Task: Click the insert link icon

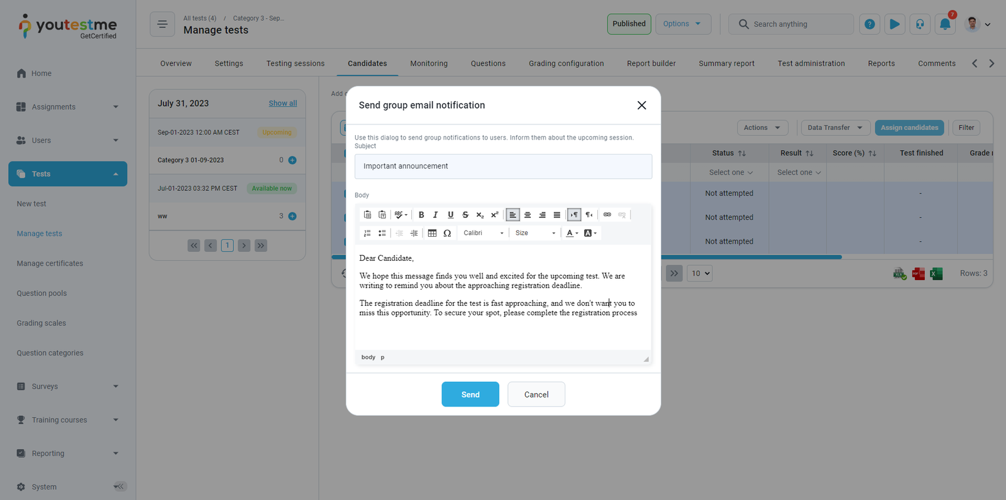Action: pyautogui.click(x=607, y=215)
